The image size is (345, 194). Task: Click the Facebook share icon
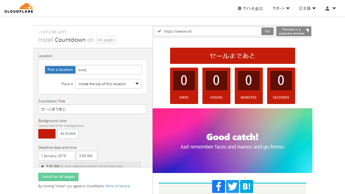(218, 186)
